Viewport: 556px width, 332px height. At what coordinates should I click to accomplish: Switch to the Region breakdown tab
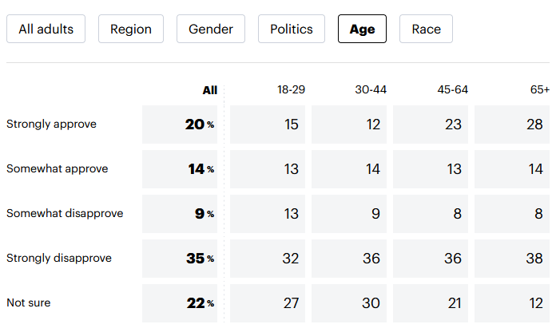[x=131, y=30]
